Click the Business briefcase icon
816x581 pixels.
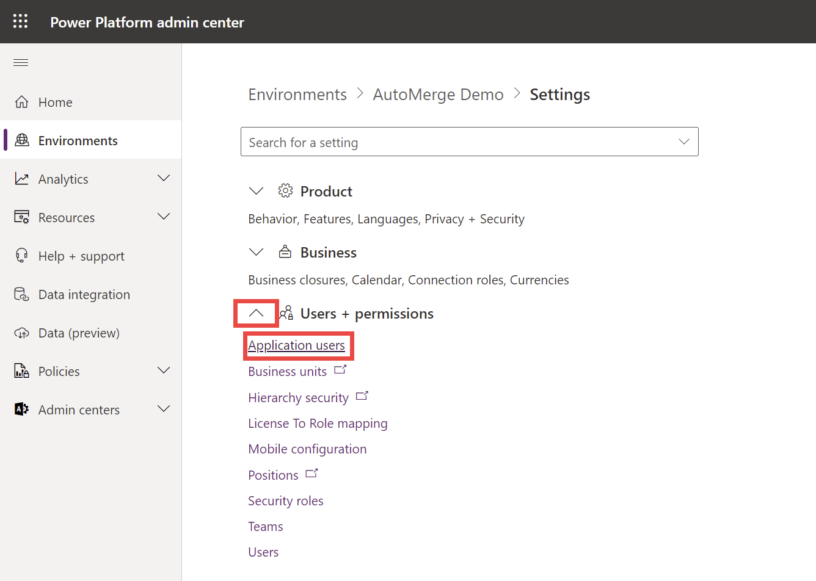click(285, 252)
